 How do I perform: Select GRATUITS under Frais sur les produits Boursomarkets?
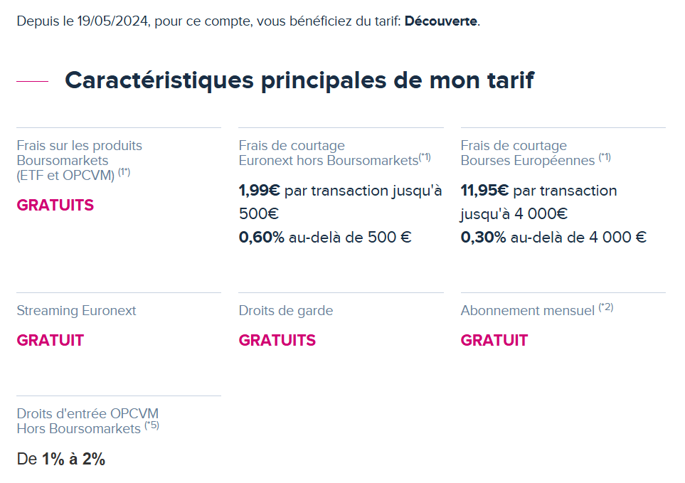pyautogui.click(x=55, y=206)
